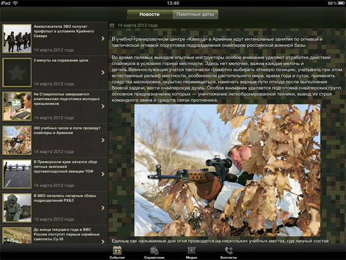Viewport: 346px width, 260px height.
Task: Click the calendar icon beside article date
Action: (112, 26)
